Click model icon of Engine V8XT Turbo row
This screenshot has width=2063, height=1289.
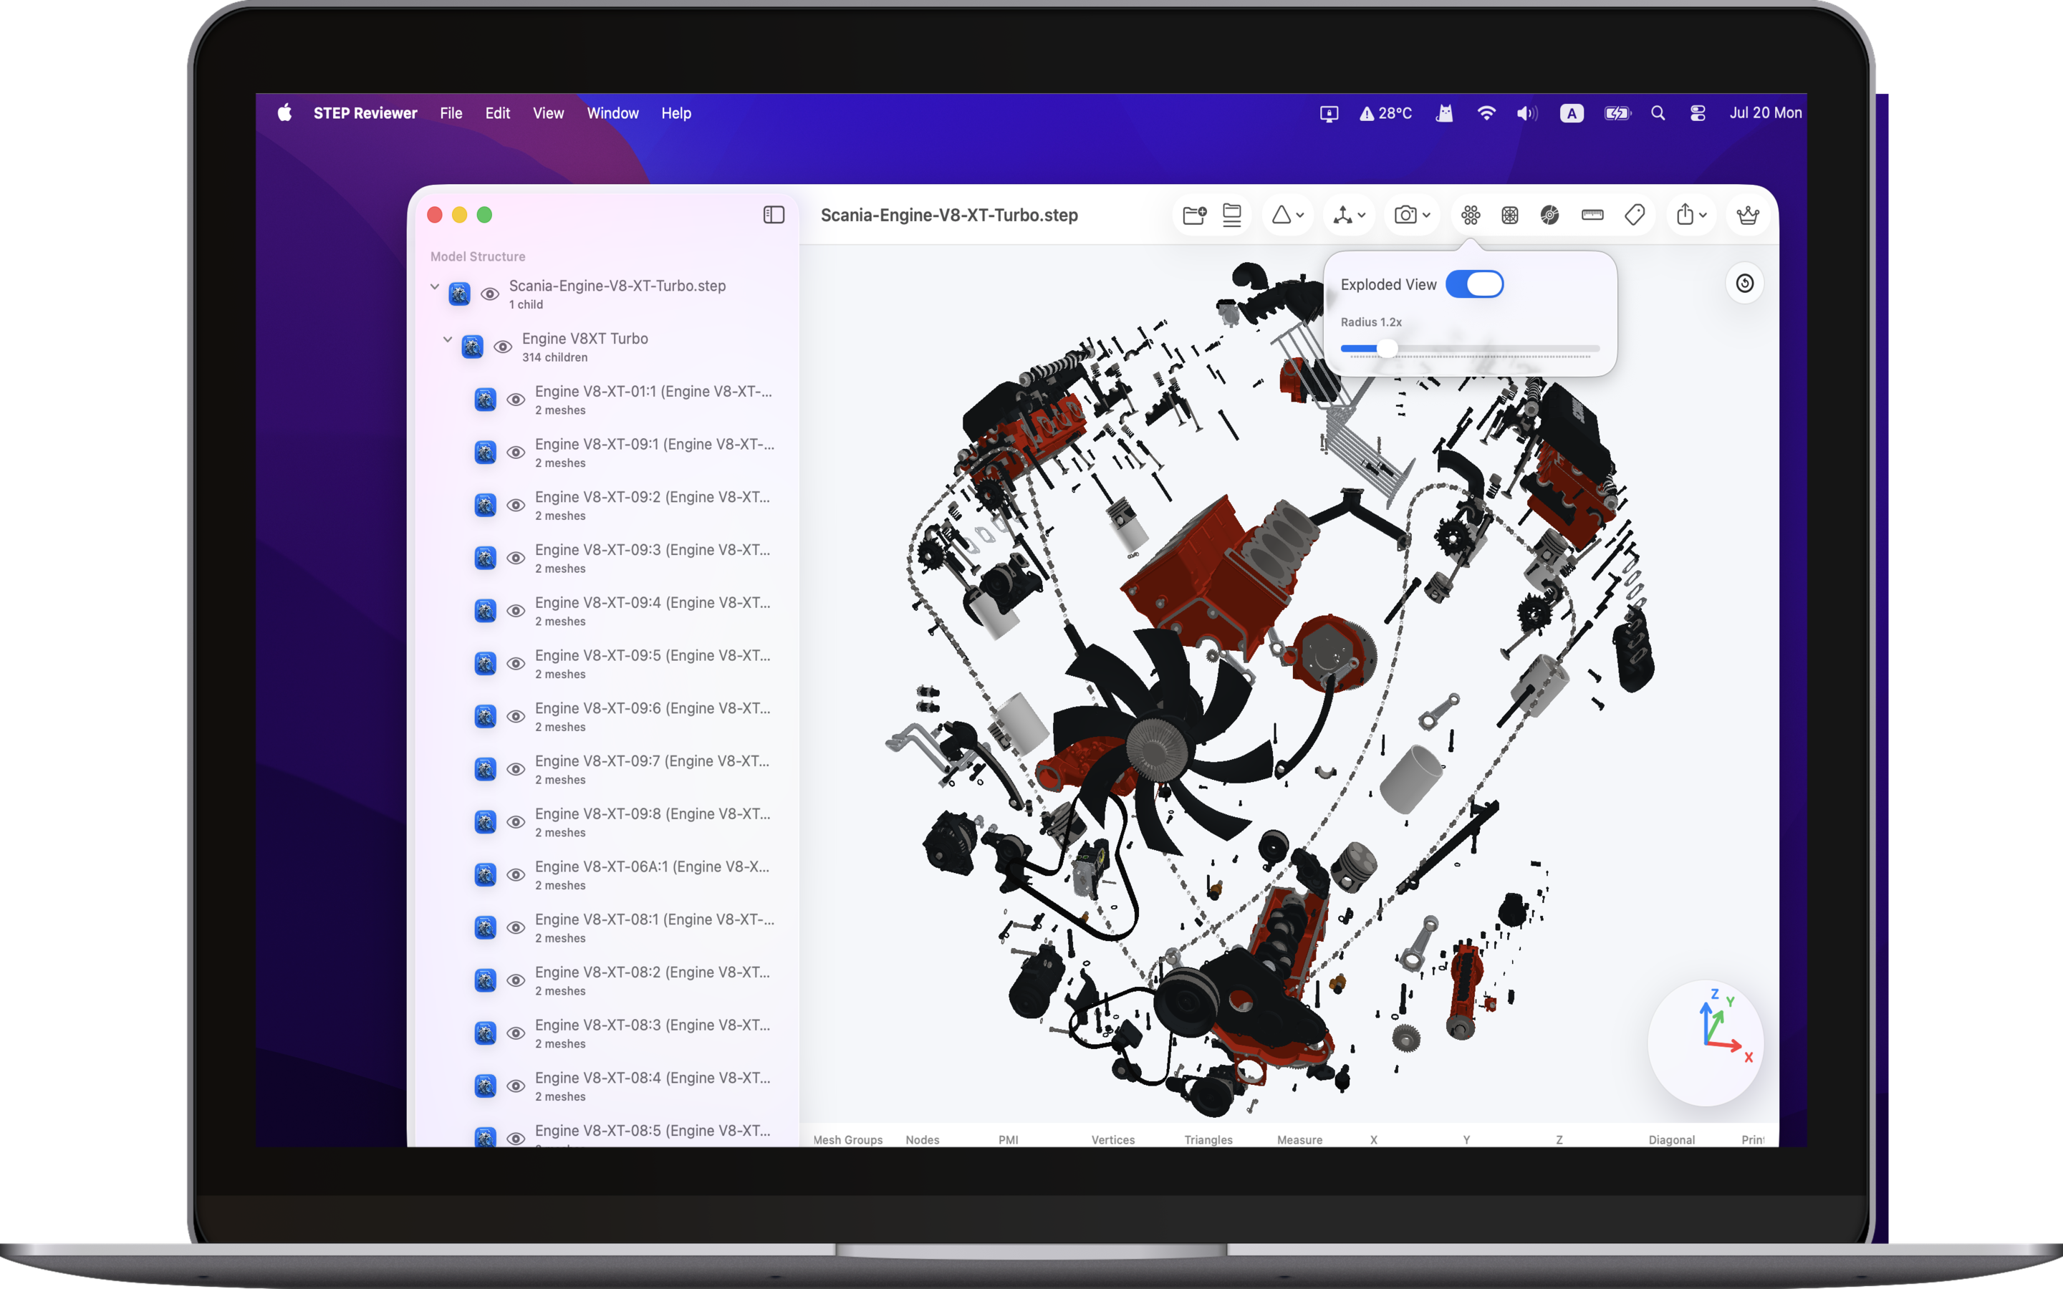click(472, 347)
